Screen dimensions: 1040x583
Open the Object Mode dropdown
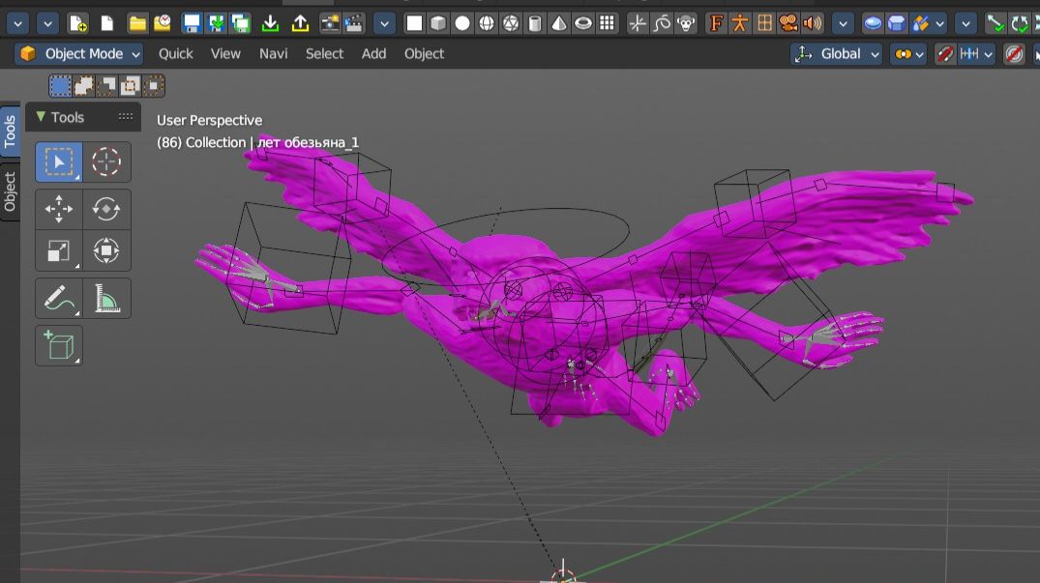pyautogui.click(x=80, y=54)
